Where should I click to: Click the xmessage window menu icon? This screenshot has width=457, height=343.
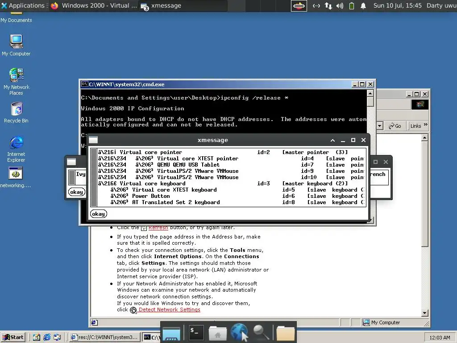(x=93, y=140)
